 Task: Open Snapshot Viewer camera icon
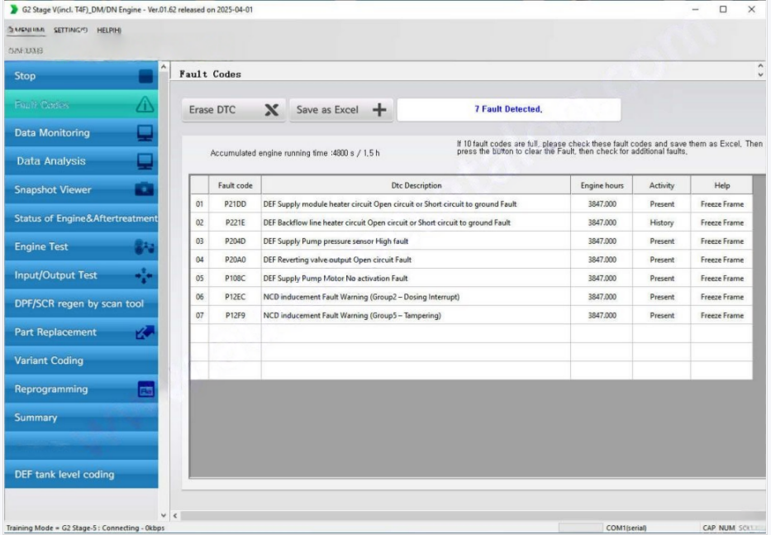(x=145, y=190)
